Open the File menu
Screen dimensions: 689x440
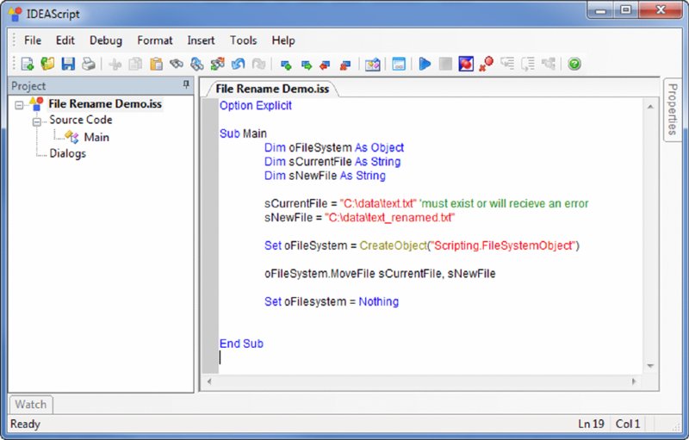point(33,40)
